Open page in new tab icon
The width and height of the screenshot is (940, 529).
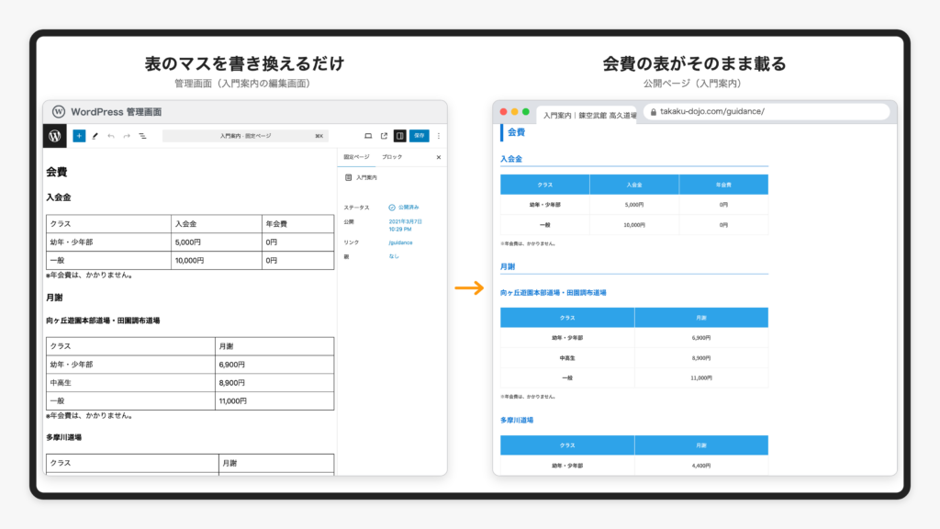click(x=385, y=136)
